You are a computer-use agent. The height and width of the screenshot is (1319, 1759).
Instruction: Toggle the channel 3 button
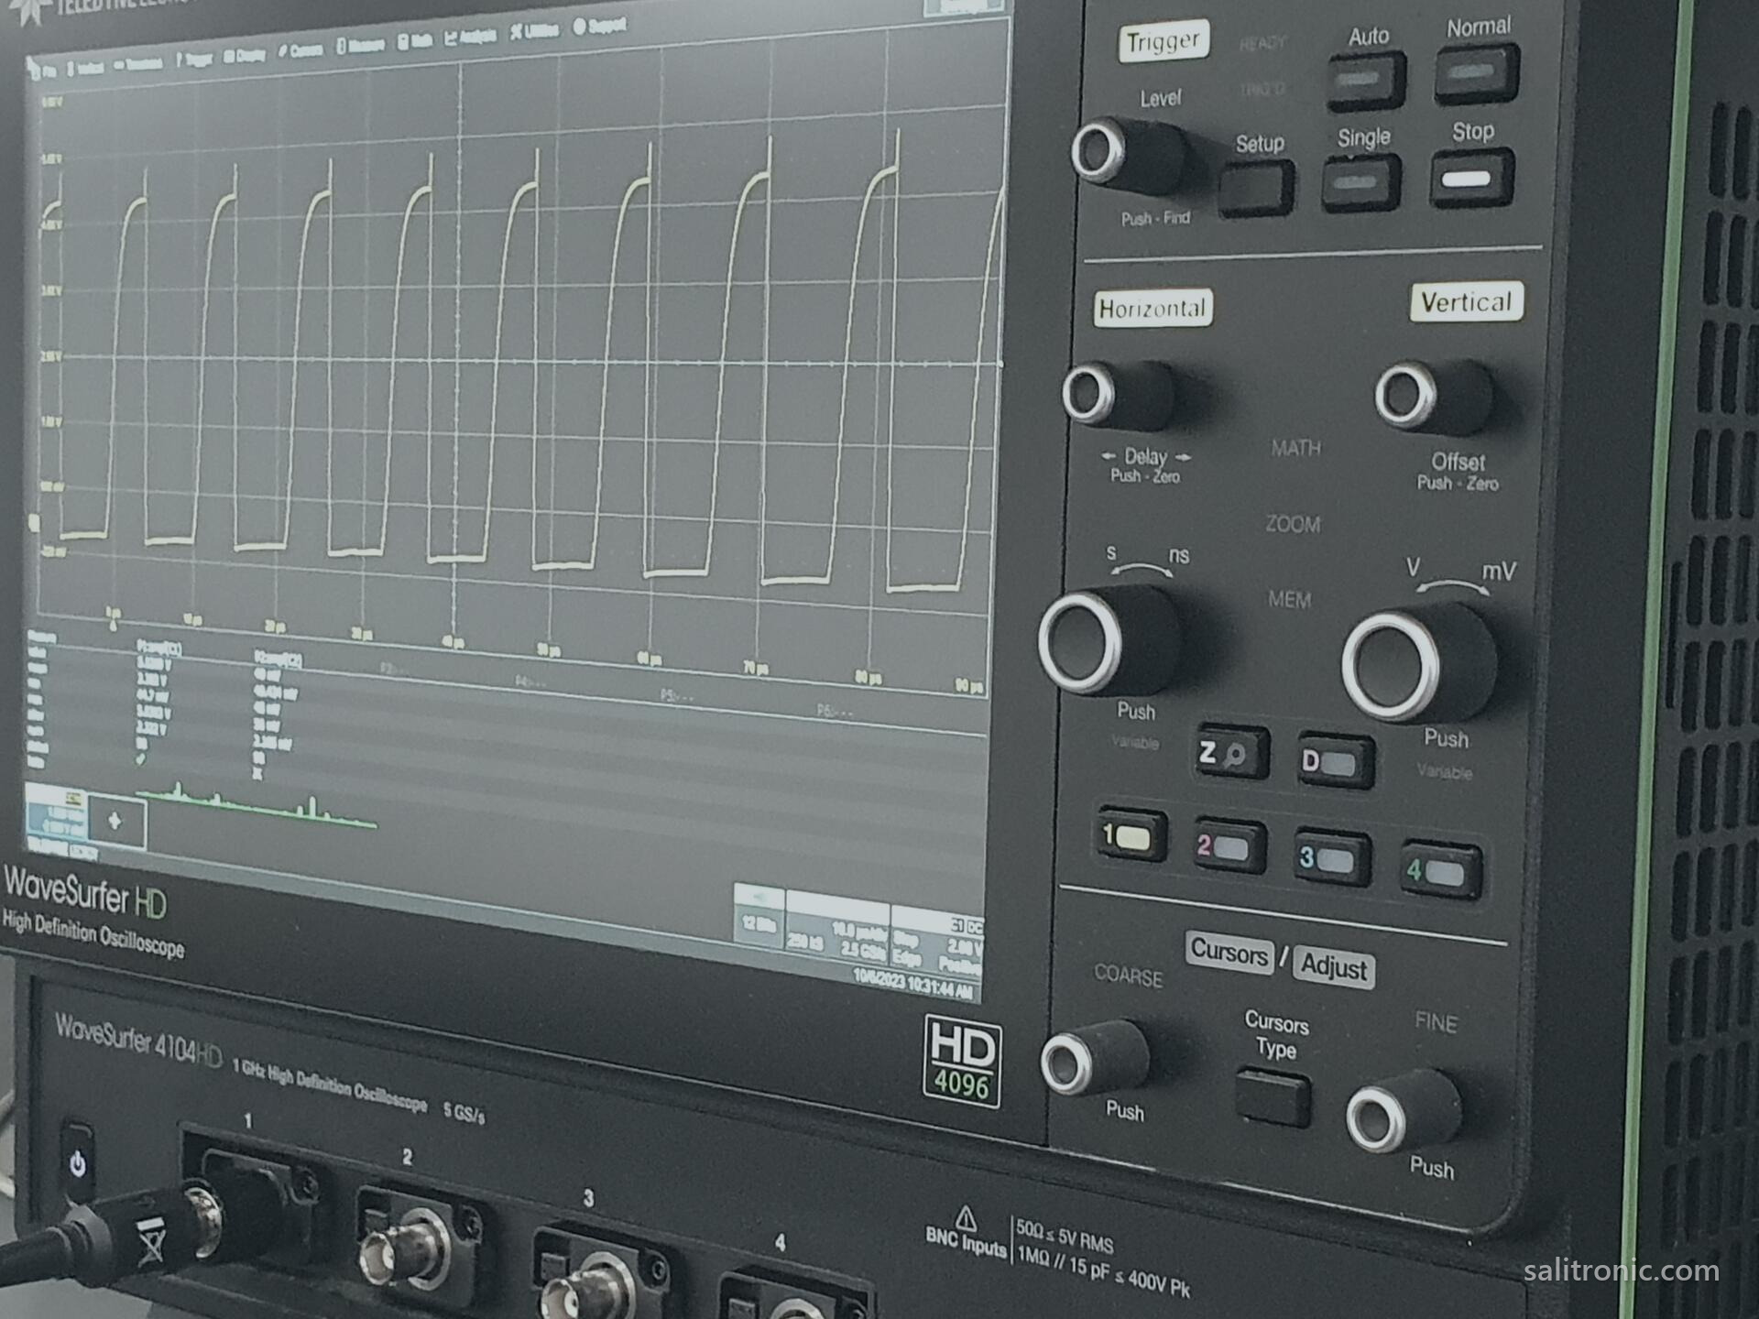[x=1333, y=859]
